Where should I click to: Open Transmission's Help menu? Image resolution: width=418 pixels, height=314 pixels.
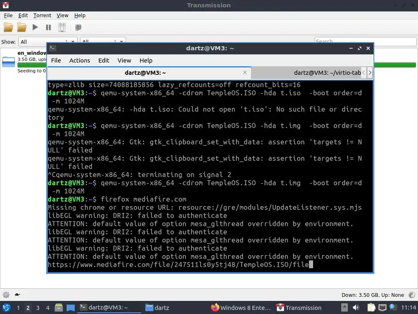80,16
